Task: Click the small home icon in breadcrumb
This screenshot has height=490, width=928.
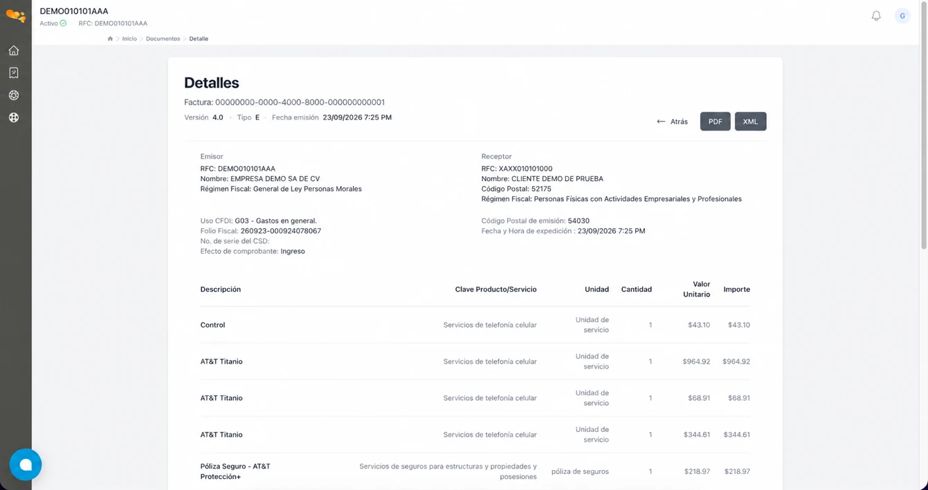Action: [x=110, y=39]
